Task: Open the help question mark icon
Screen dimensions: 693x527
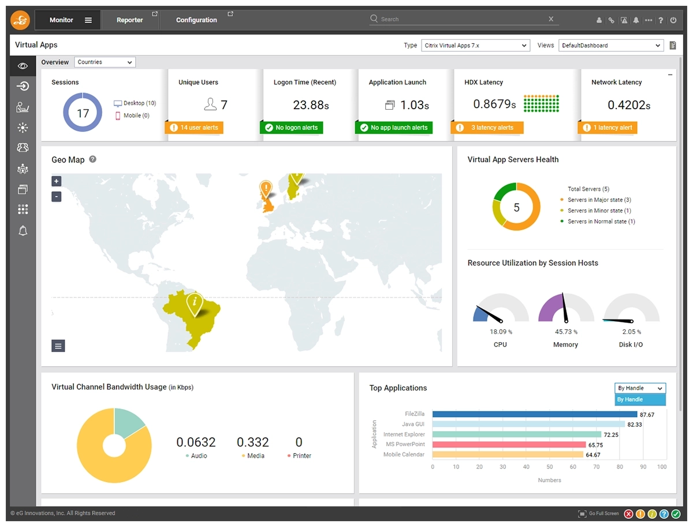Action: [661, 20]
